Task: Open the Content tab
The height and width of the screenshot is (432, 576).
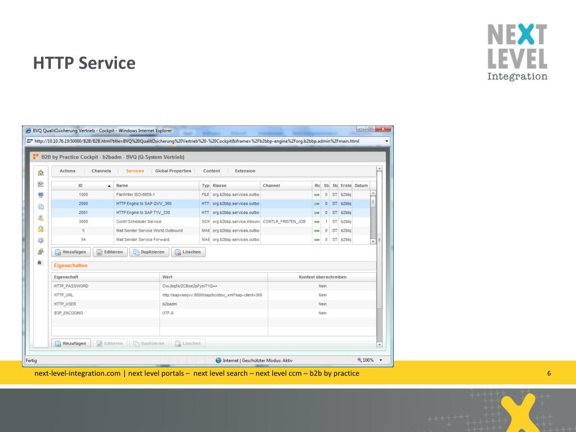Action: click(211, 171)
